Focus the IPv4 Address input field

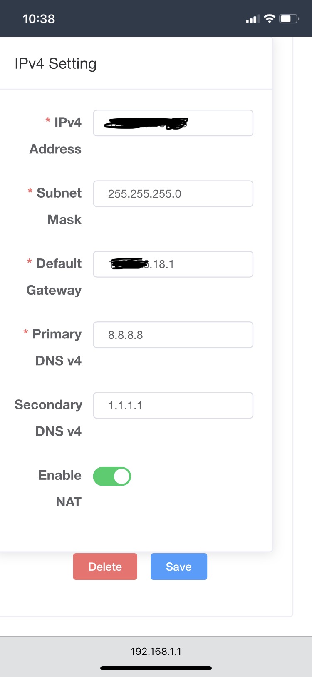point(173,123)
